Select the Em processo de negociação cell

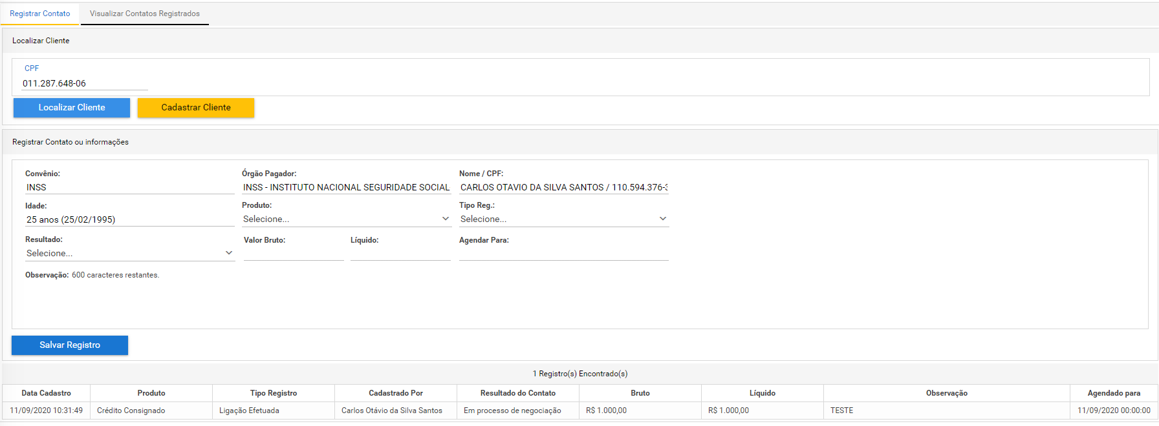tap(518, 411)
